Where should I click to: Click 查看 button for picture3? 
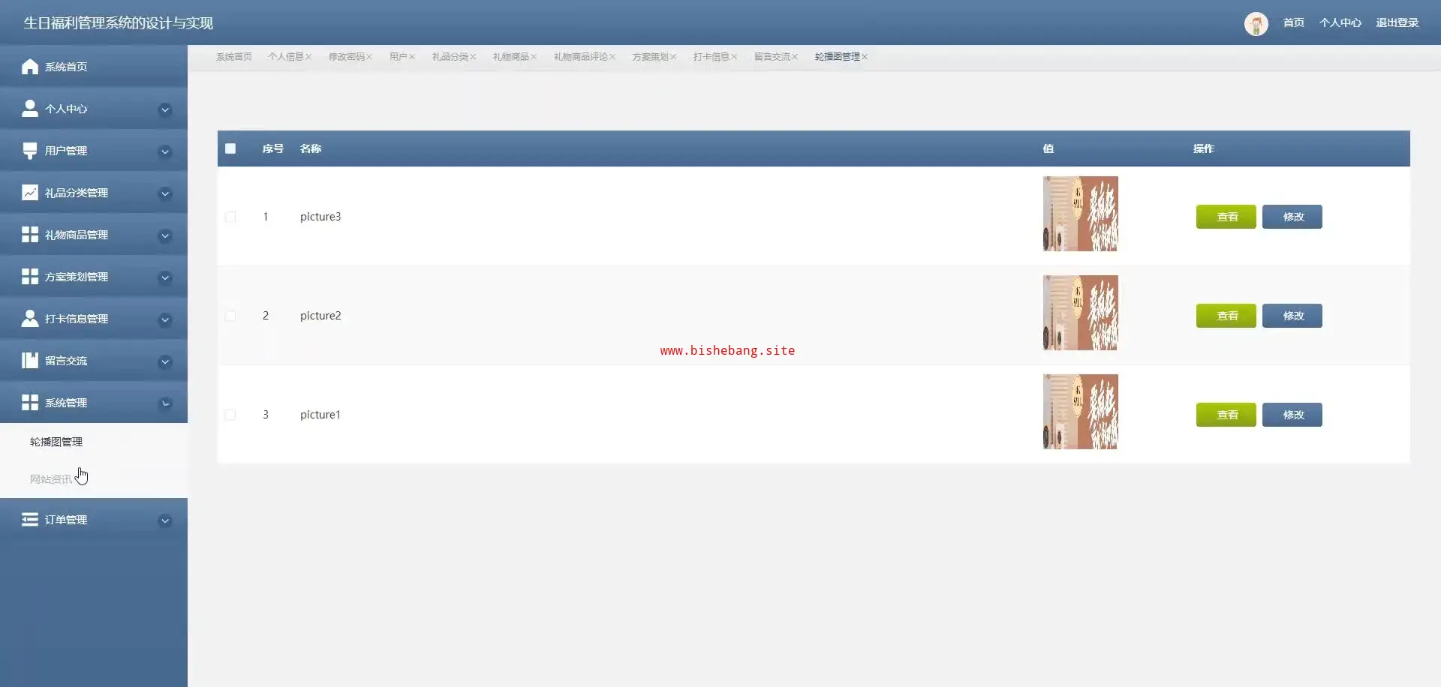click(1226, 217)
